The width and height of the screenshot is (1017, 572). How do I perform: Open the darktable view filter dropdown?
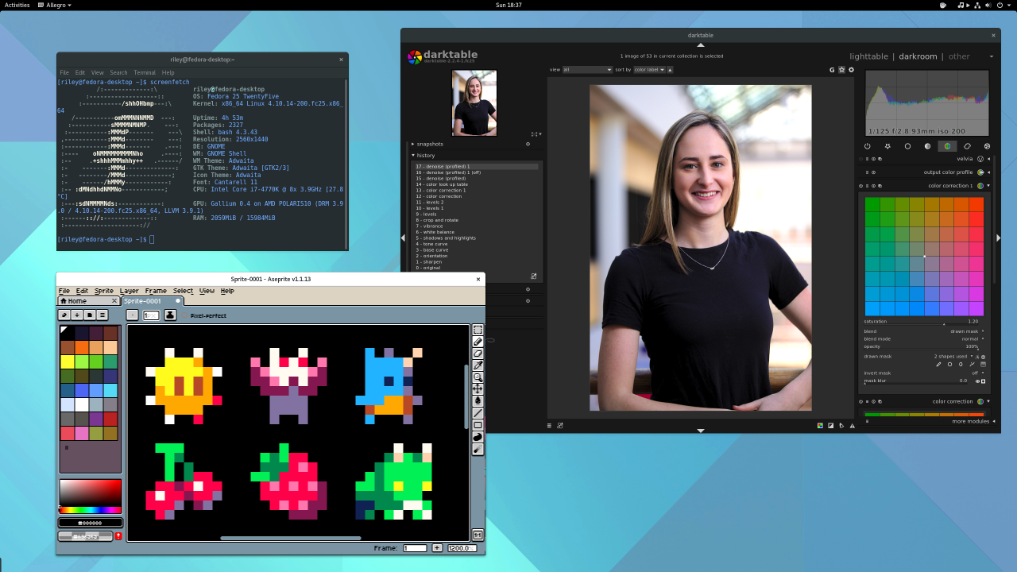click(x=587, y=70)
